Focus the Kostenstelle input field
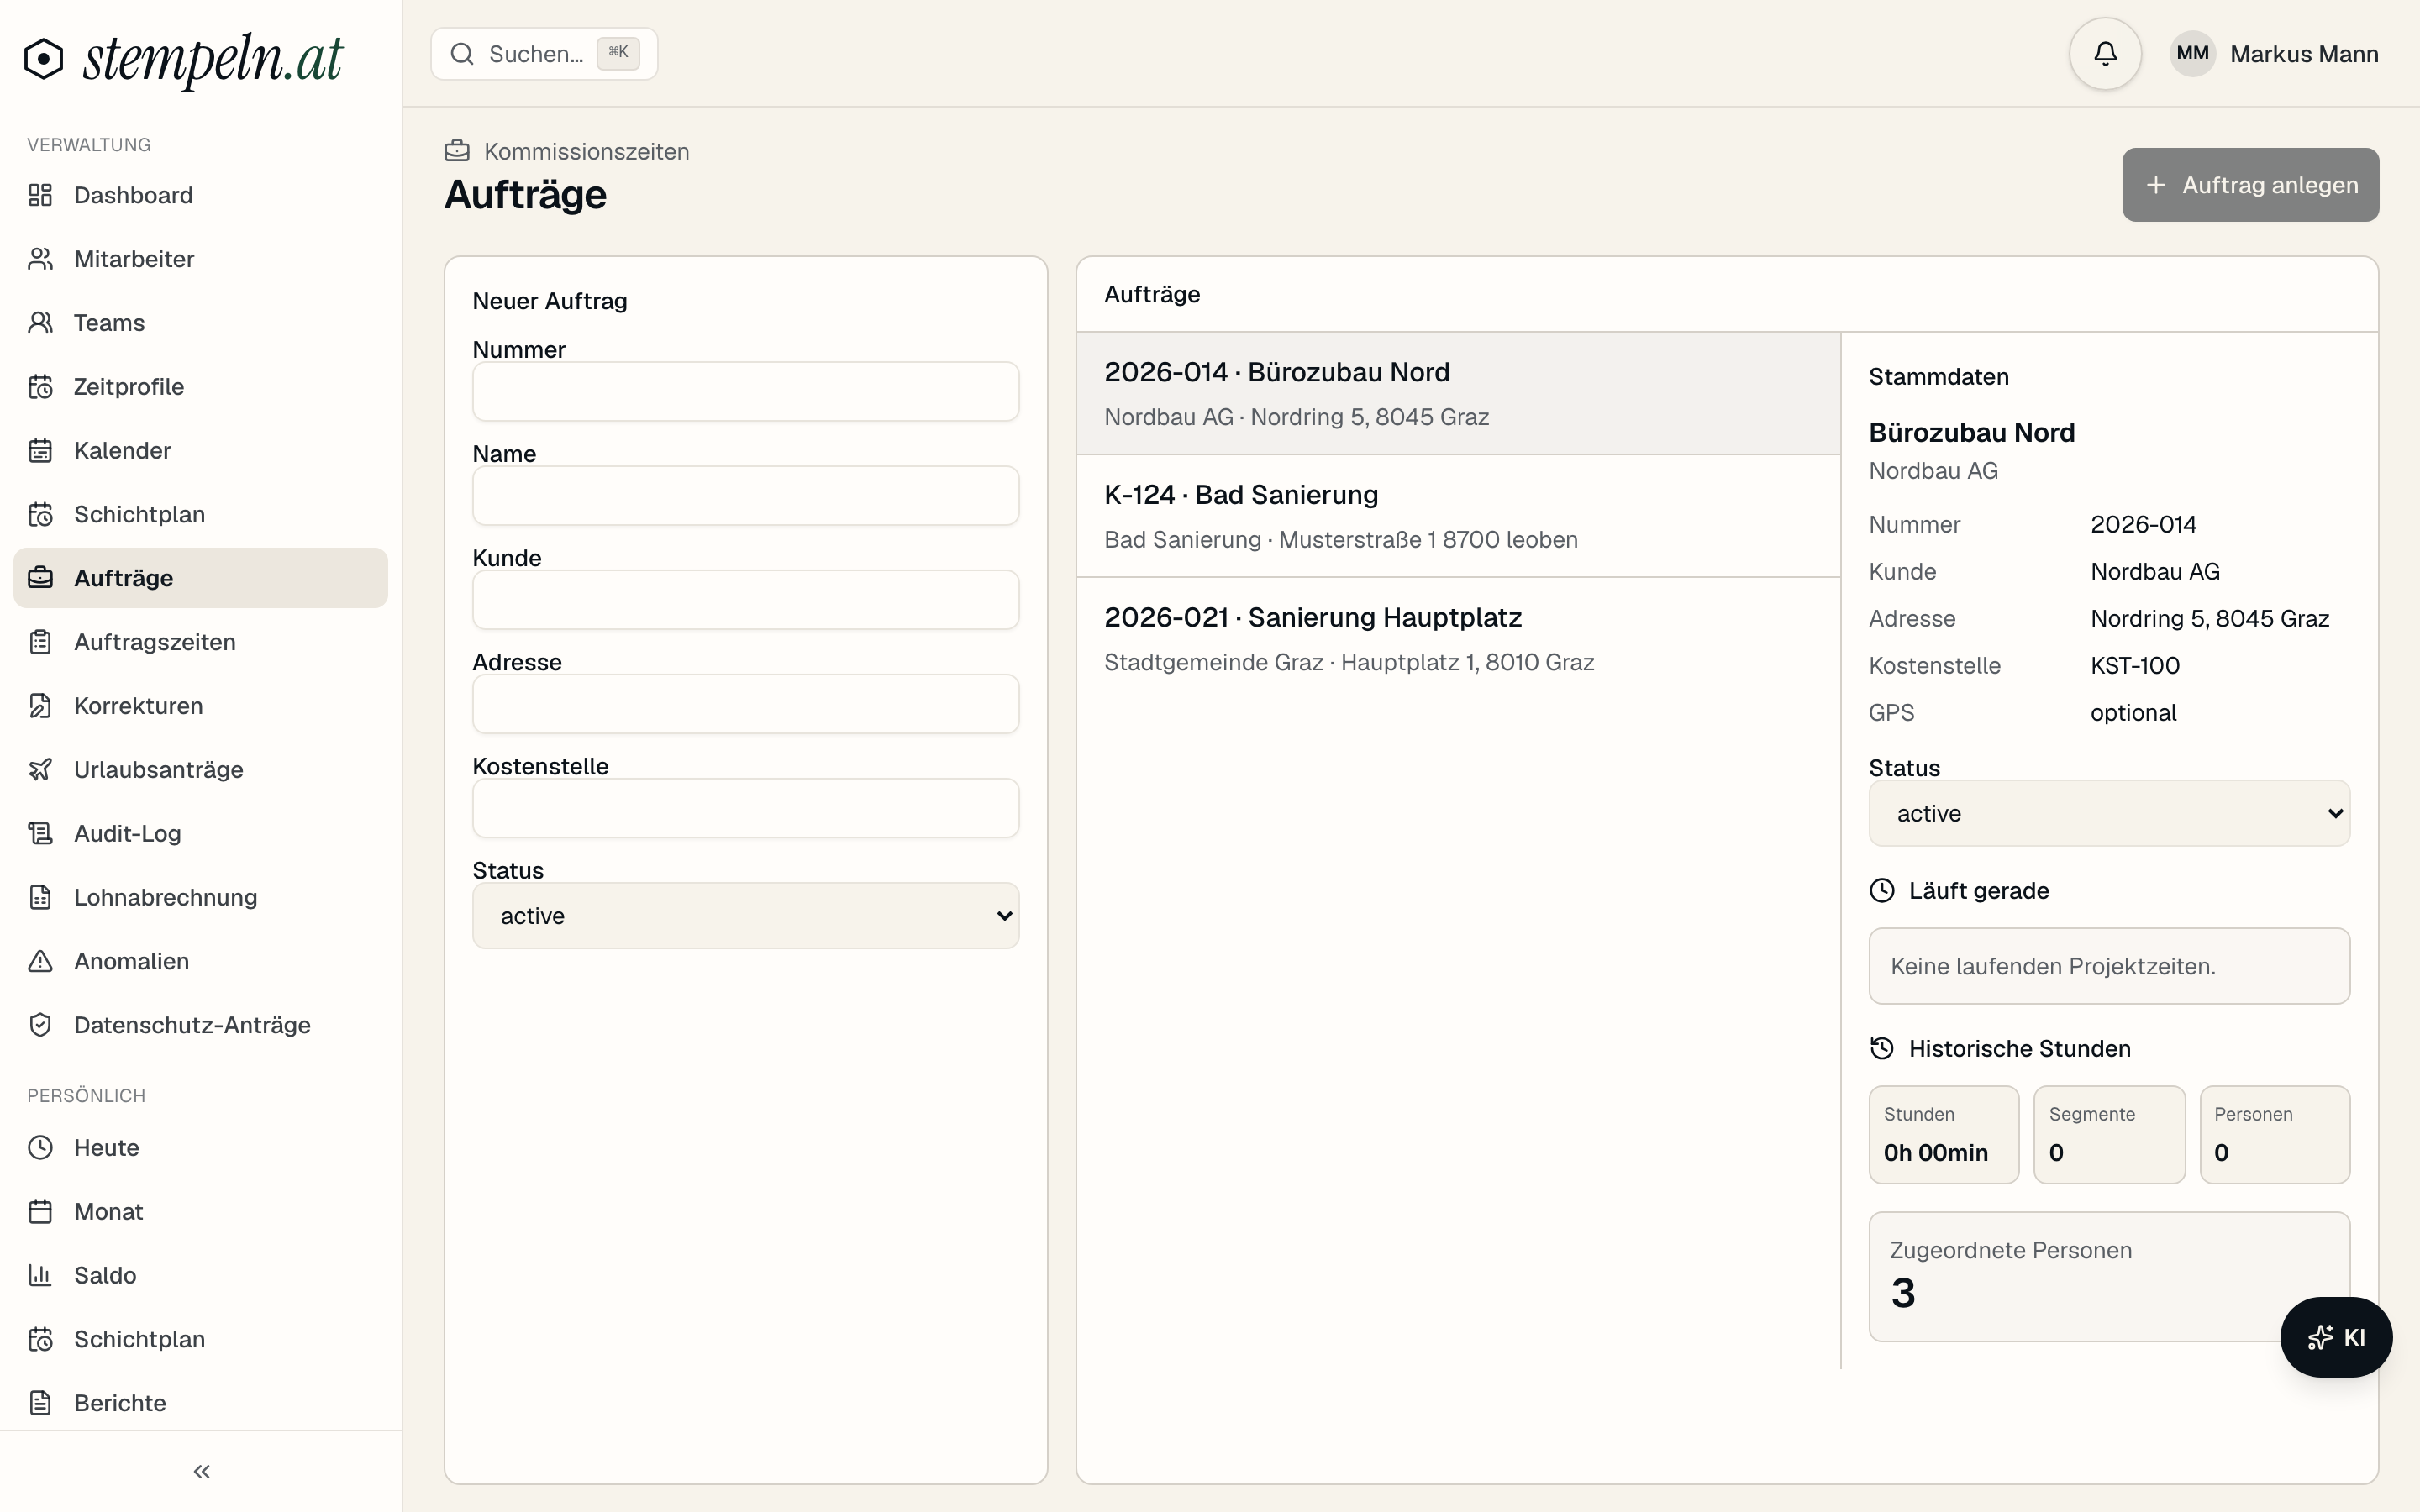Viewport: 2420px width, 1512px height. 746,808
